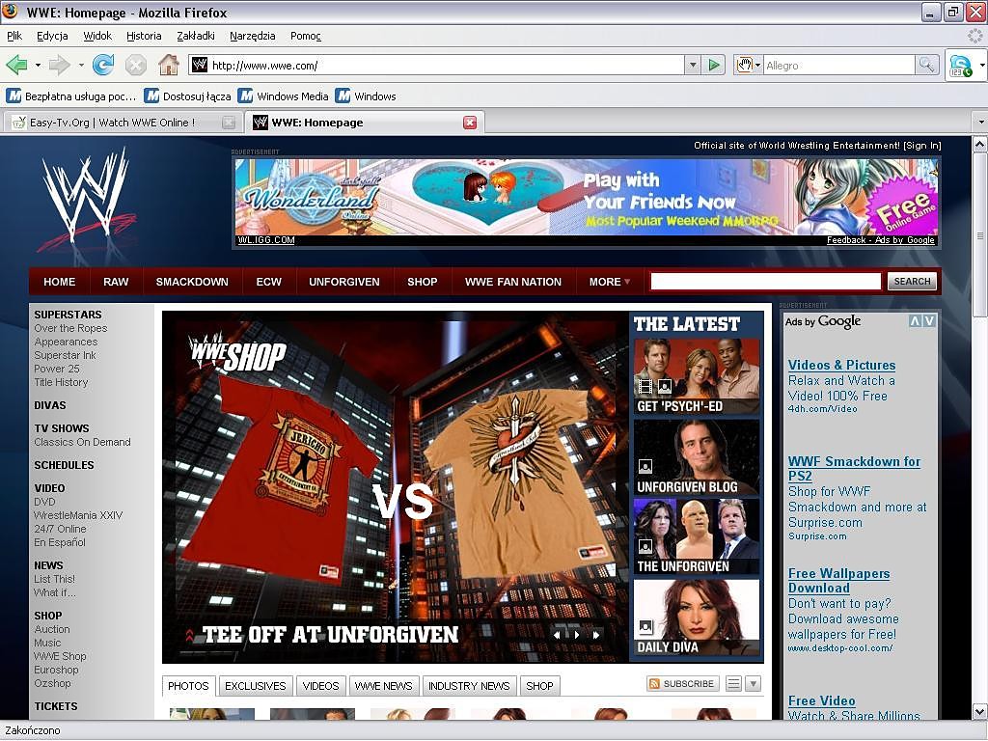Click the magnifier in the Allegro search box
The image size is (988, 741).
[x=926, y=65]
